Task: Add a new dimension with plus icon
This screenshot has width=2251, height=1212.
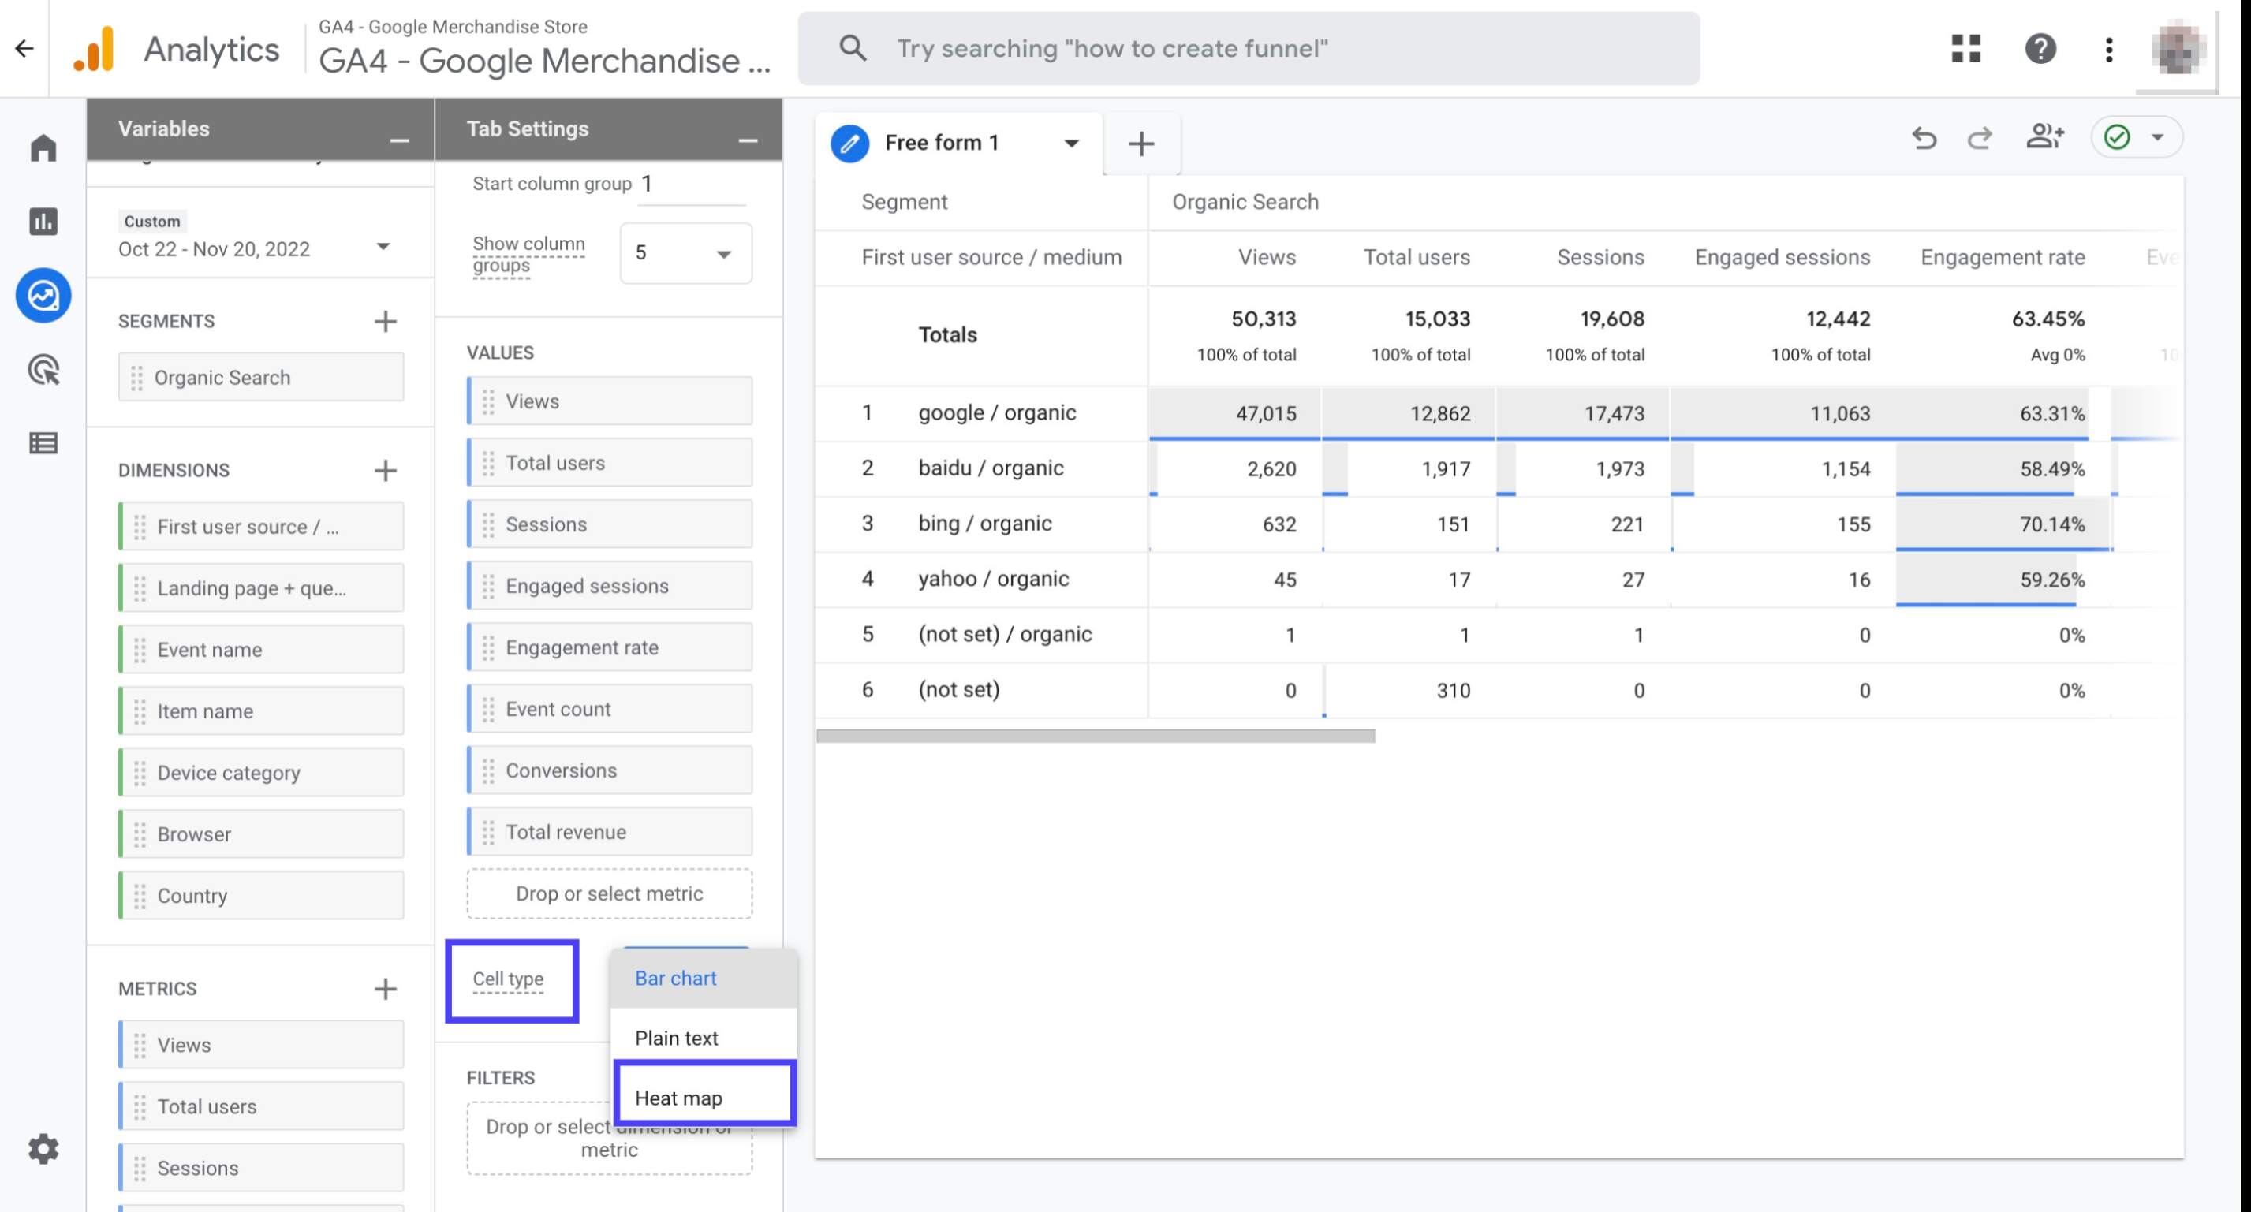Action: [x=386, y=471]
